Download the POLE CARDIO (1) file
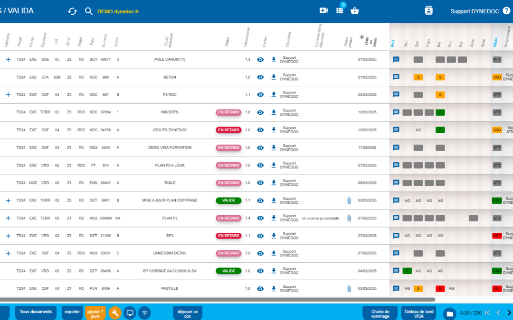The image size is (513, 320). (274, 60)
